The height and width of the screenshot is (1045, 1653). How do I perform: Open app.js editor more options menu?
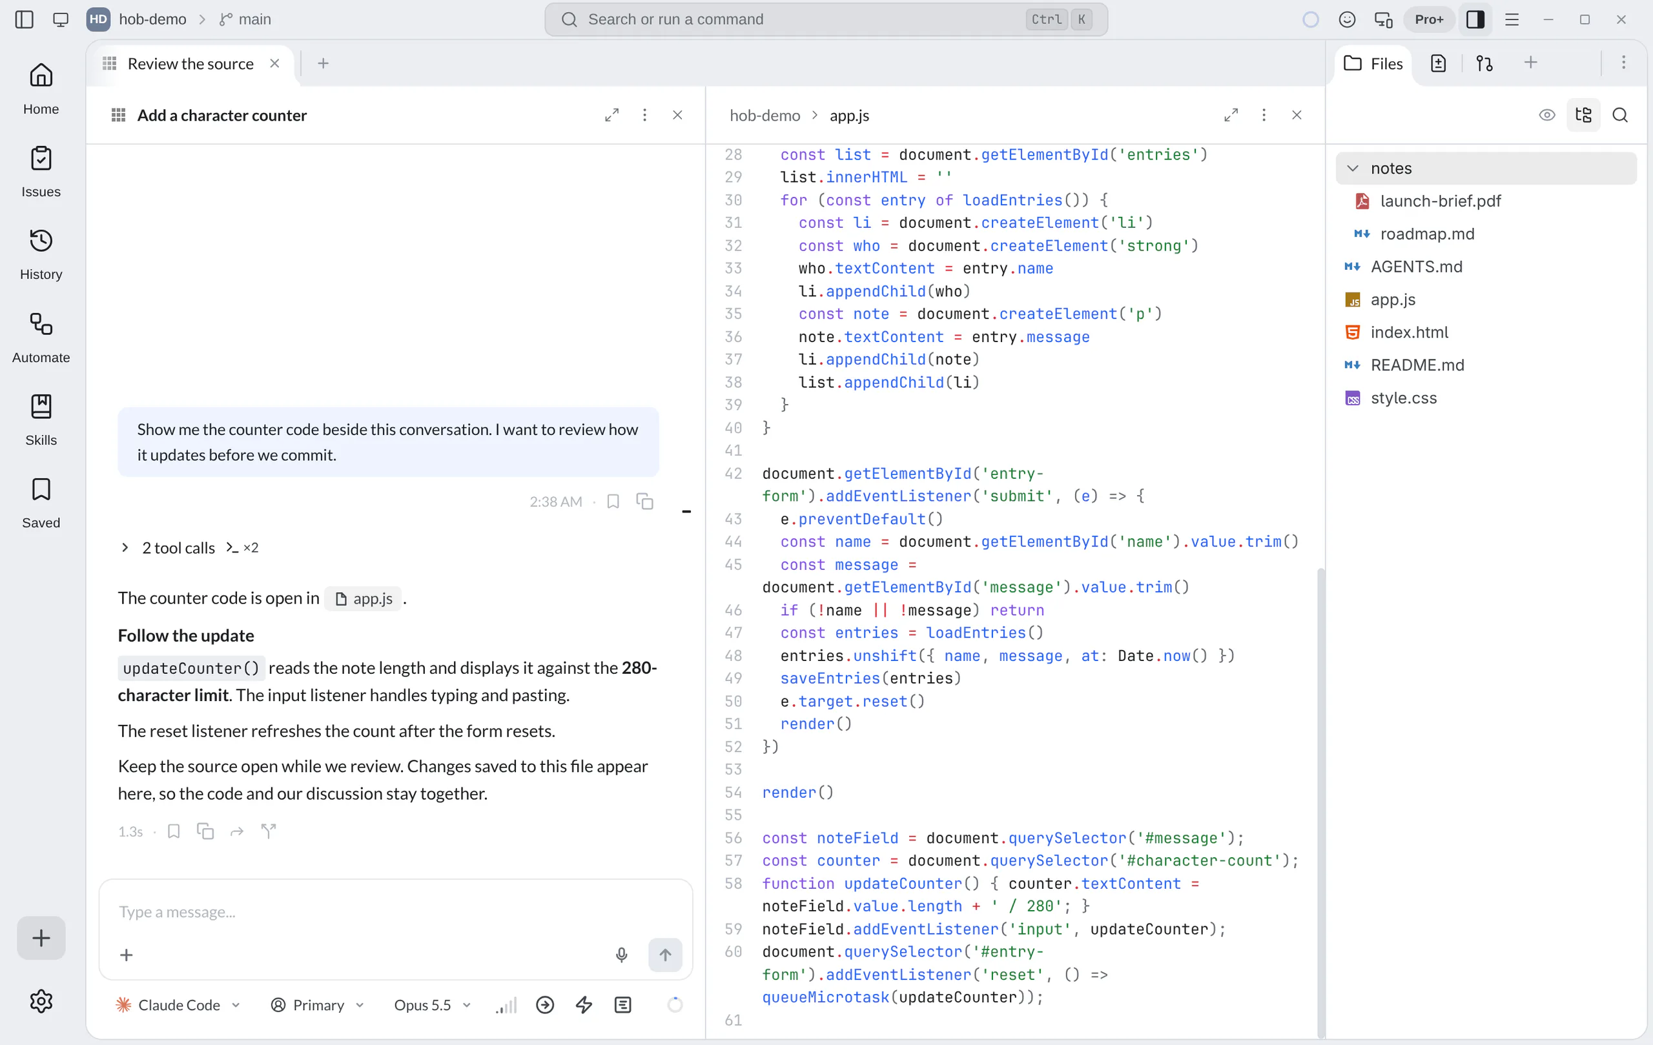[1264, 115]
